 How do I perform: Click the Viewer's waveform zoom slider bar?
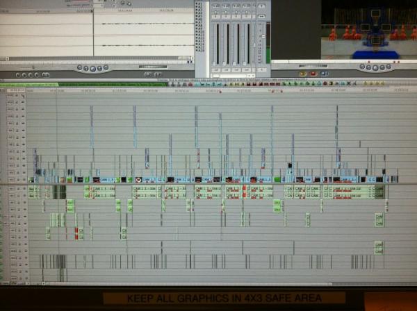184,58
